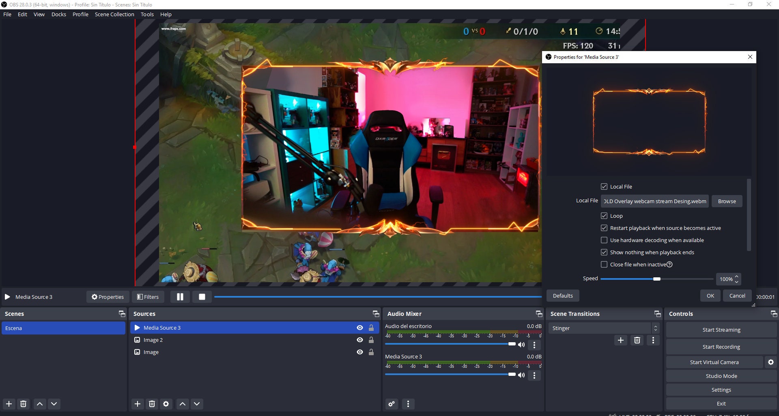779x416 pixels.
Task: Open advanced audio properties gear in Audio Mixer
Action: click(x=392, y=404)
